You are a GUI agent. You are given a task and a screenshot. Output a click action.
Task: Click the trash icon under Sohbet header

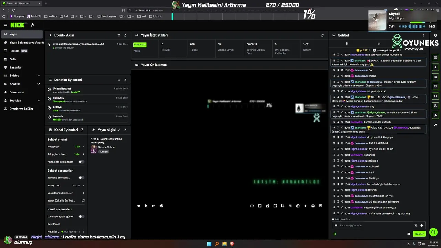(x=347, y=44)
